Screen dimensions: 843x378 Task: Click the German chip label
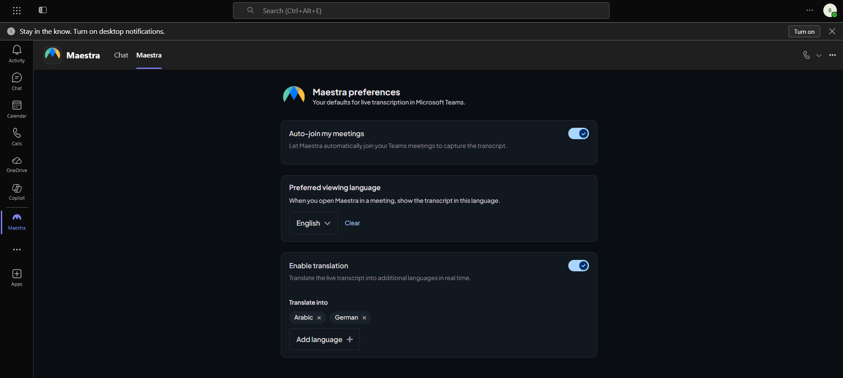pos(346,317)
